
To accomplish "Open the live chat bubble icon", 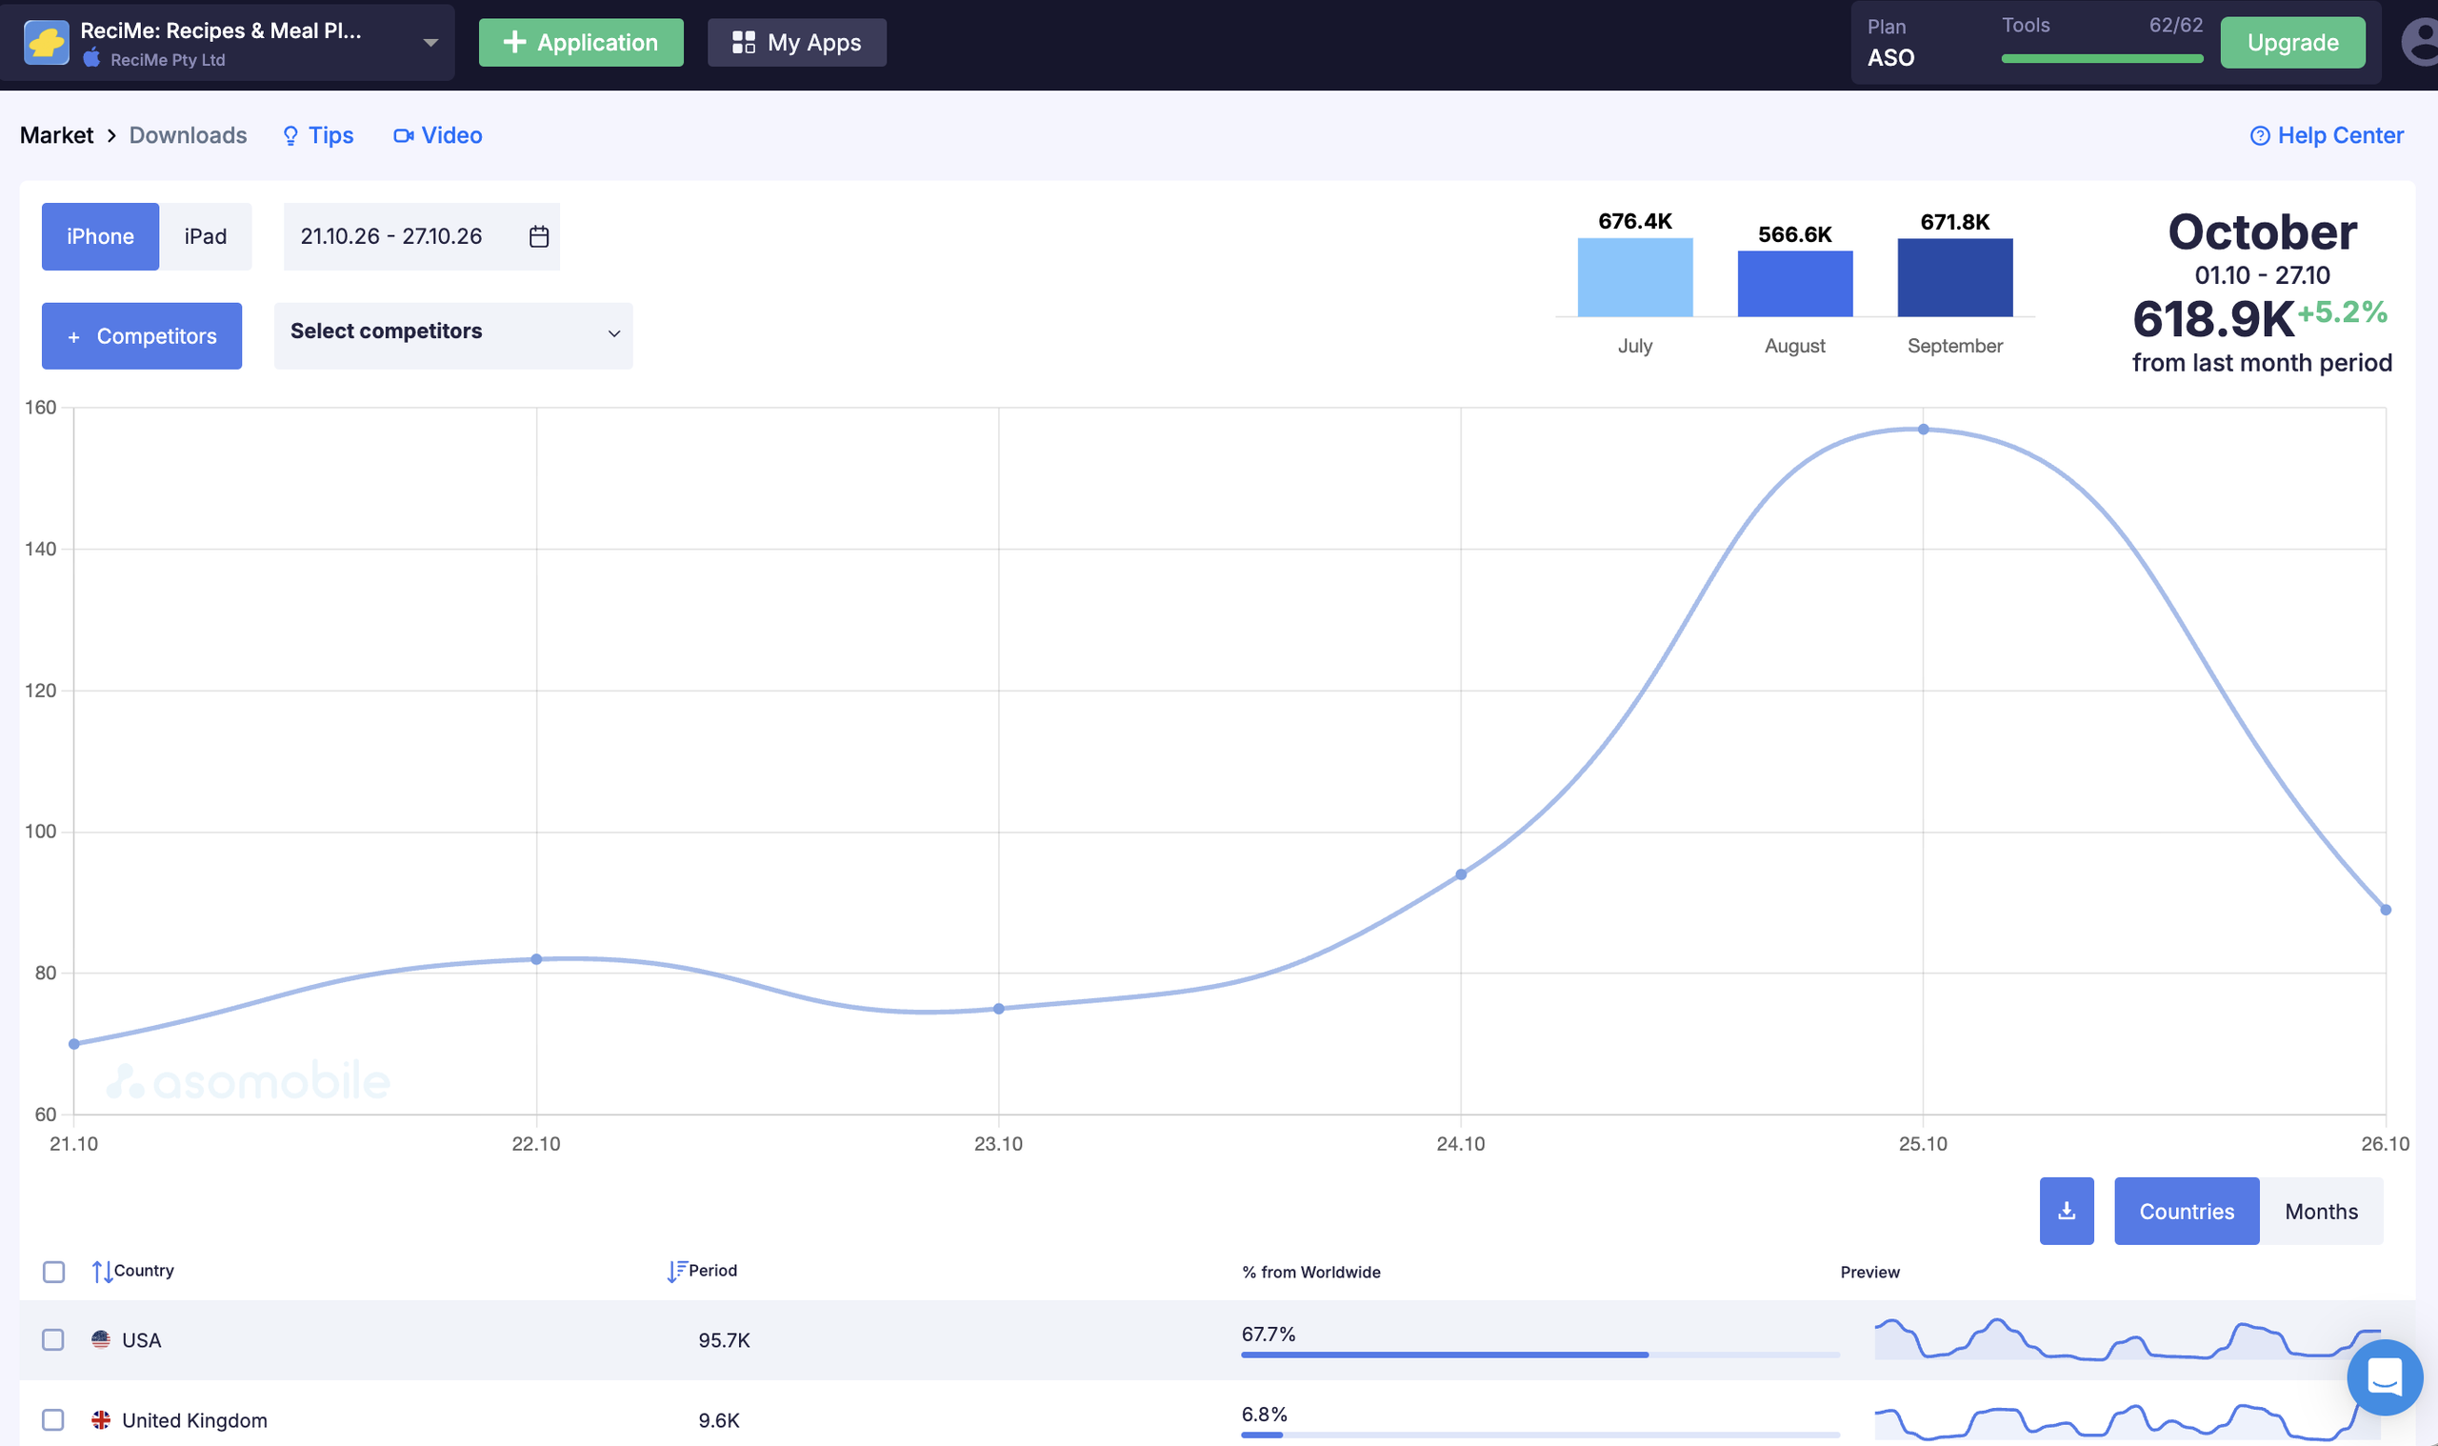I will 2385,1377.
